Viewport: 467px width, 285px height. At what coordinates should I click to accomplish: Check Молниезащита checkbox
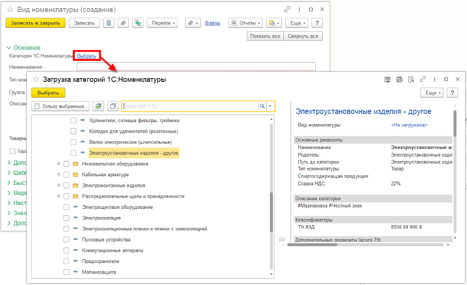click(x=67, y=272)
